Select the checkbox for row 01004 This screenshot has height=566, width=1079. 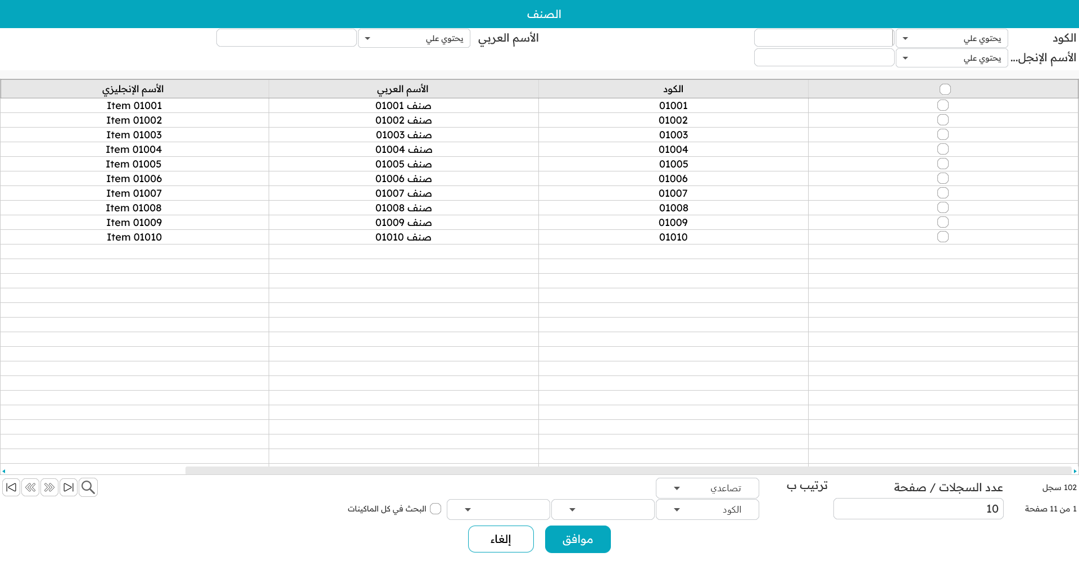click(x=943, y=149)
